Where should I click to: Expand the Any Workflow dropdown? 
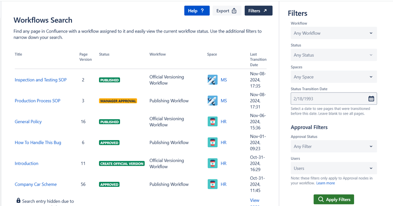point(334,33)
